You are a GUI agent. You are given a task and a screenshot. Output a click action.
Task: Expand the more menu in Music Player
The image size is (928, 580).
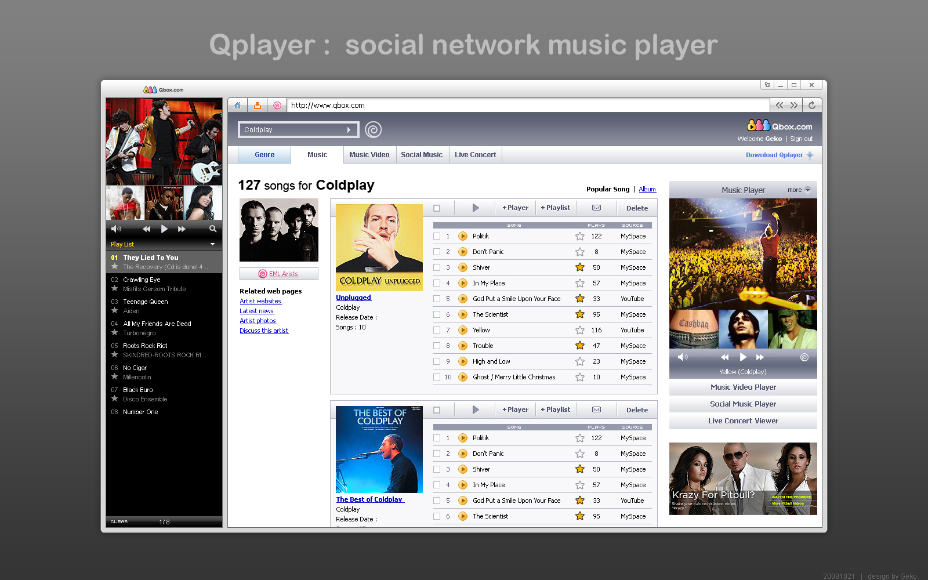point(807,190)
